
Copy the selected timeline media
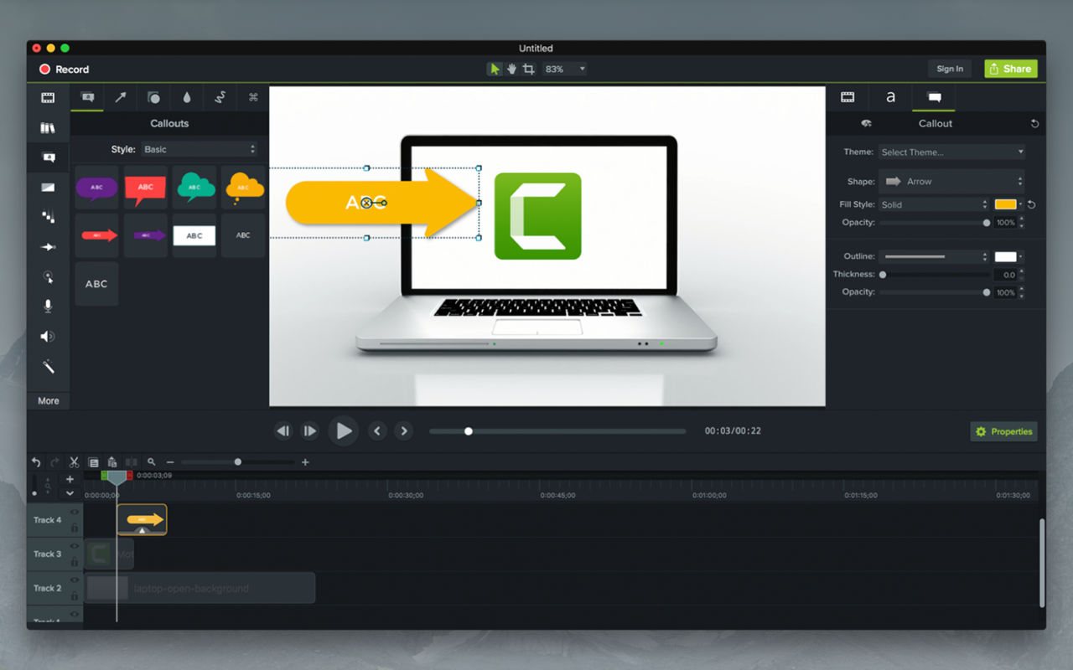coord(93,461)
